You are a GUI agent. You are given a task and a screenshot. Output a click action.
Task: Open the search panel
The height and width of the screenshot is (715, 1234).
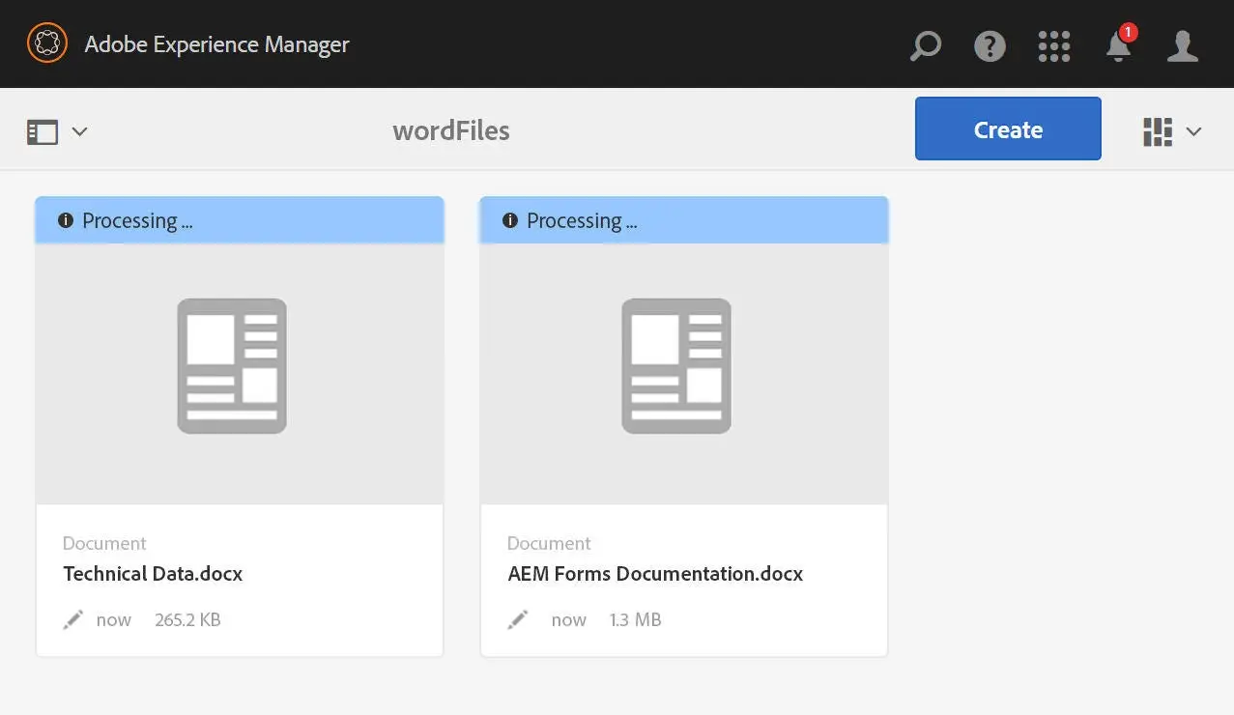[x=925, y=44]
